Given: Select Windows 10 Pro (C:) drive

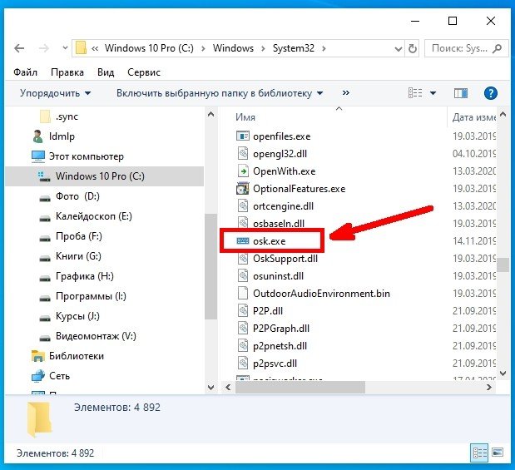Looking at the screenshot, I should tap(105, 176).
